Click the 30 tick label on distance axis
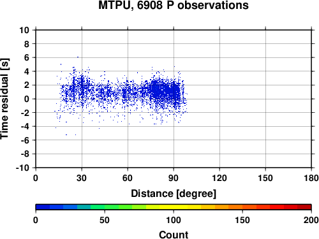The image size is (319, 239). point(82,178)
